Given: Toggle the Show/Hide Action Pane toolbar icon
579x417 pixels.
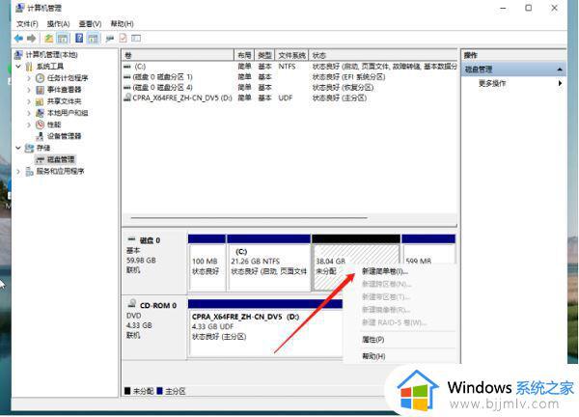Looking at the screenshot, I should [93, 38].
